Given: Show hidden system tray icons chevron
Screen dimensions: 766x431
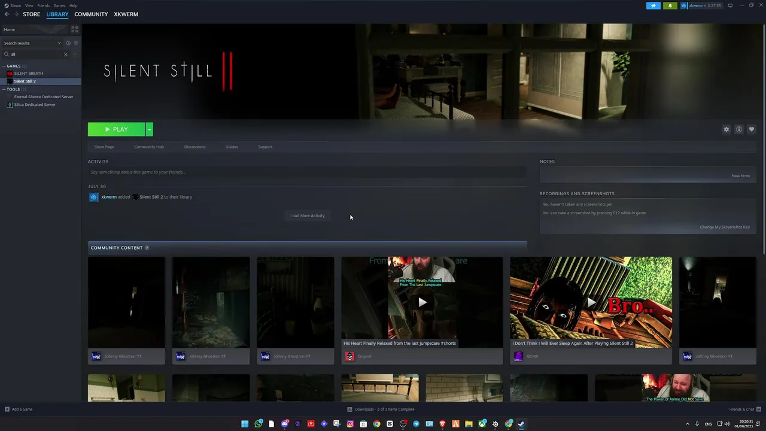Looking at the screenshot, I should [687, 424].
